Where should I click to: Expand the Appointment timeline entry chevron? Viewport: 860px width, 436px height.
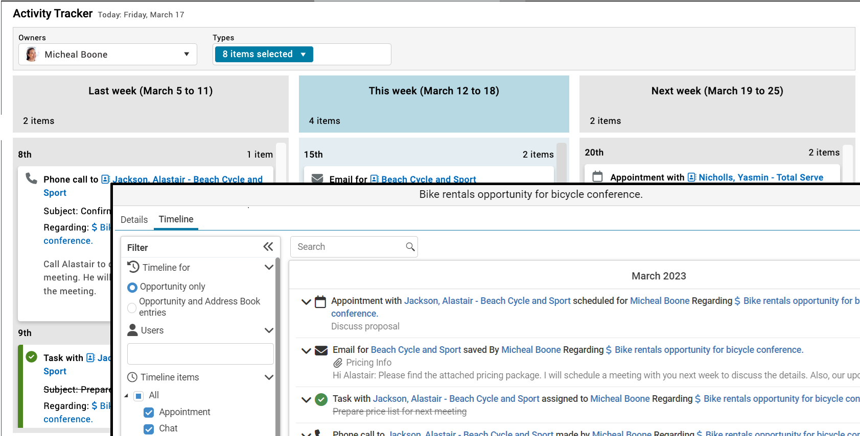(x=307, y=302)
